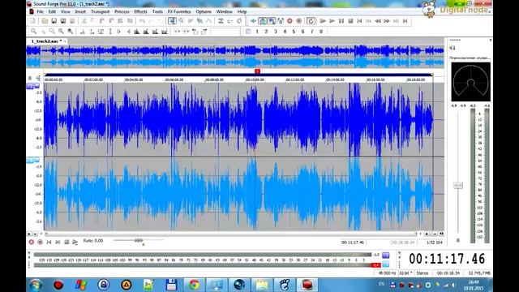
Task: Click the large time display 00:11:17.46
Action: coord(447,259)
